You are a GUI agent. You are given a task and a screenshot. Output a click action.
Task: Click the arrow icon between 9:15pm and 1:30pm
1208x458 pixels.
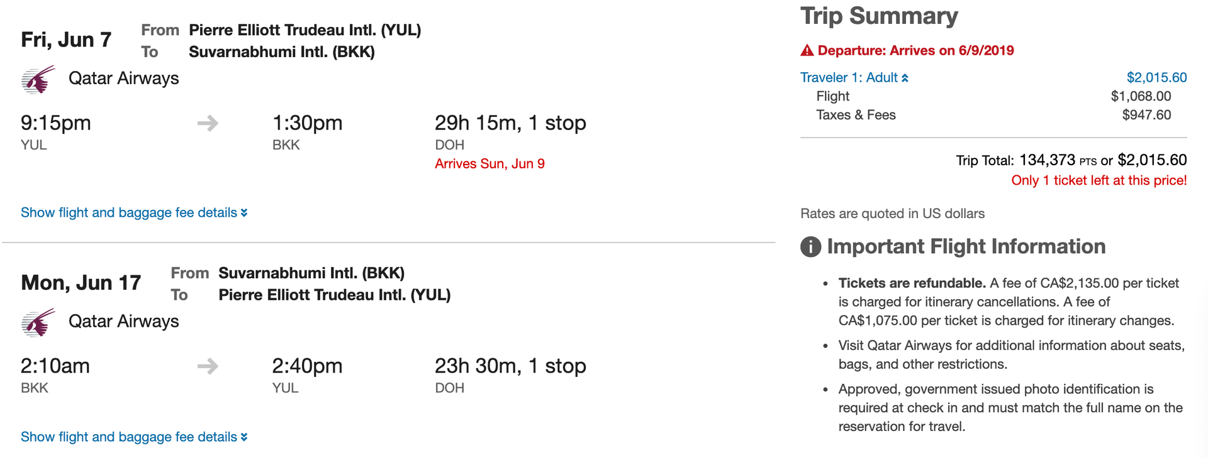tap(206, 123)
